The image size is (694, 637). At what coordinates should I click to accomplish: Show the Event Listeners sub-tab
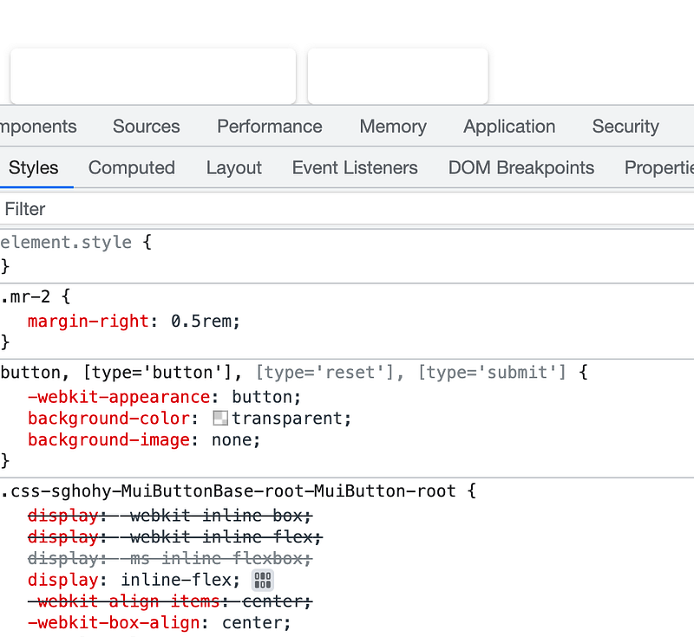tap(355, 168)
